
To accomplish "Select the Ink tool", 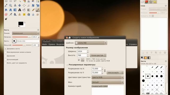I will click(x=15, y=14).
